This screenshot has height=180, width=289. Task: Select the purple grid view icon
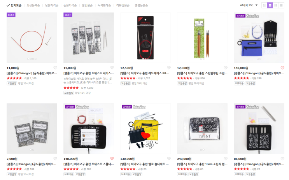(x=270, y=5)
